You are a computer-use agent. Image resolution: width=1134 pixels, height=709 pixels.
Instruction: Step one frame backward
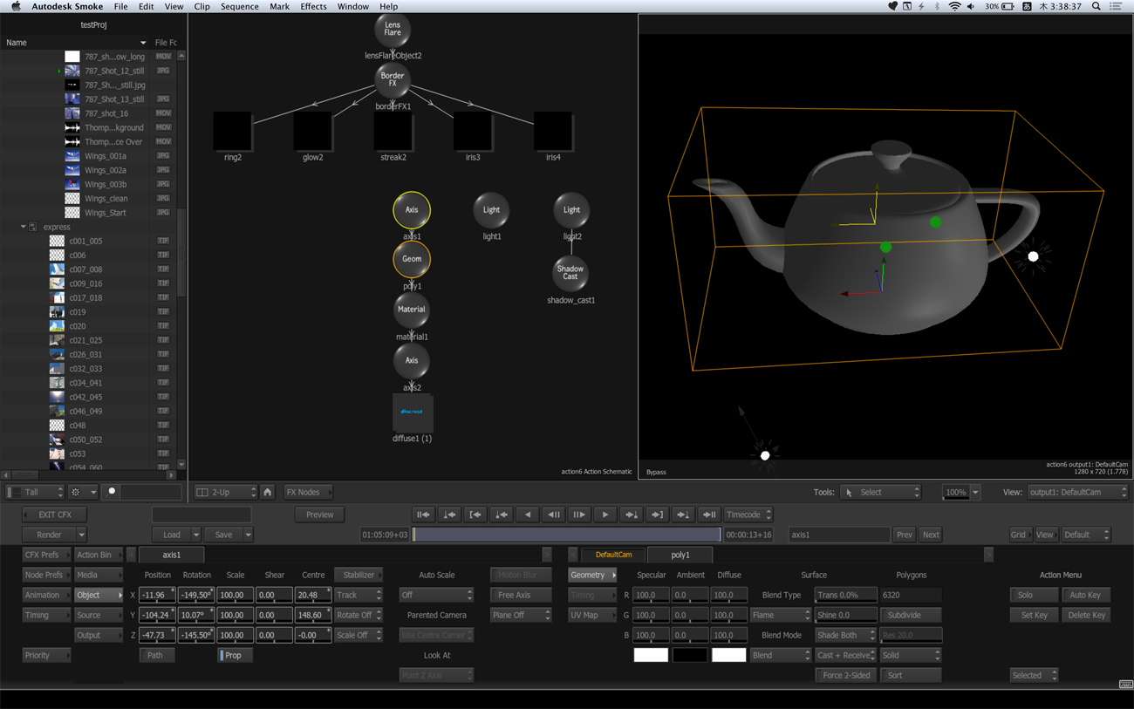[553, 515]
